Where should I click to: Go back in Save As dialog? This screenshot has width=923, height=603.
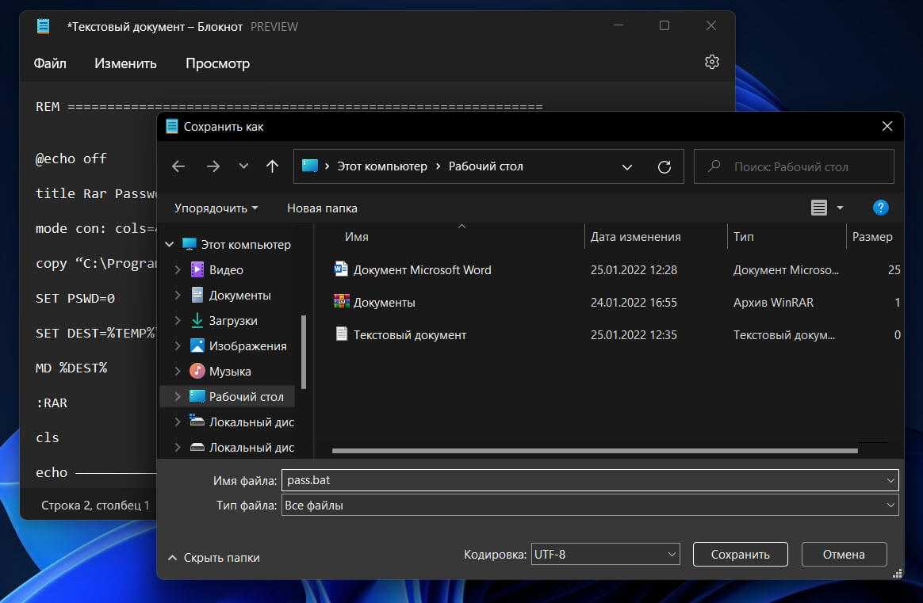pyautogui.click(x=178, y=166)
